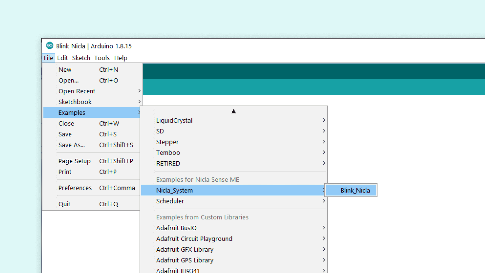Expand the LiquidCrystal examples submenu
This screenshot has width=485, height=273.
(174, 121)
